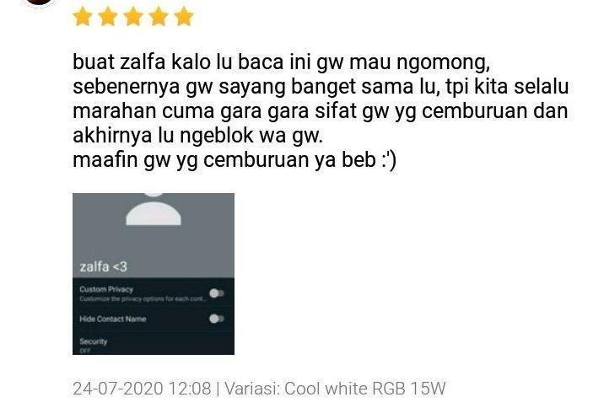Select the second rating star
604x408 pixels.
point(108,17)
